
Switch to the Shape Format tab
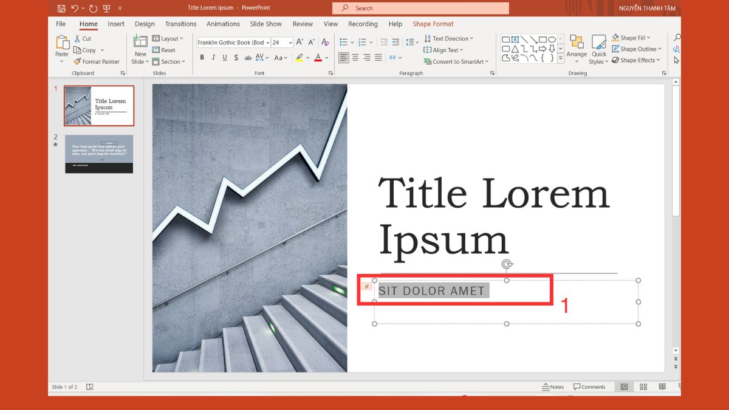(433, 24)
